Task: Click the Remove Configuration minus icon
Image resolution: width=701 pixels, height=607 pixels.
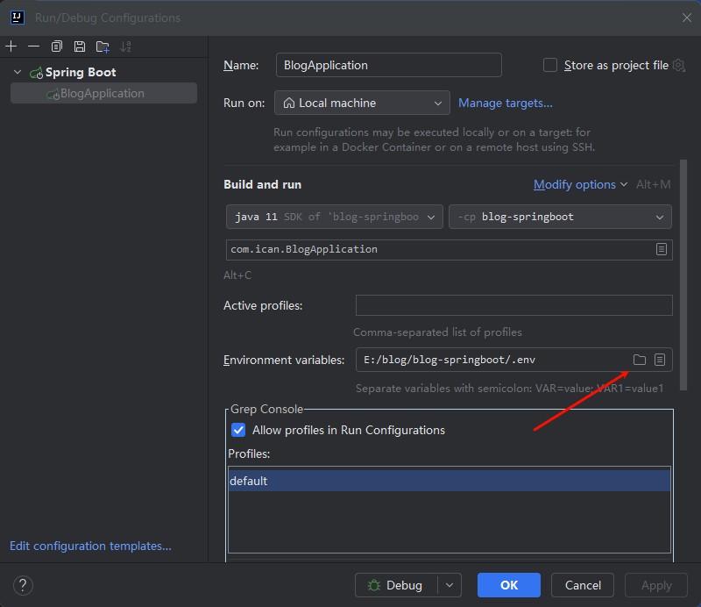Action: [x=33, y=46]
